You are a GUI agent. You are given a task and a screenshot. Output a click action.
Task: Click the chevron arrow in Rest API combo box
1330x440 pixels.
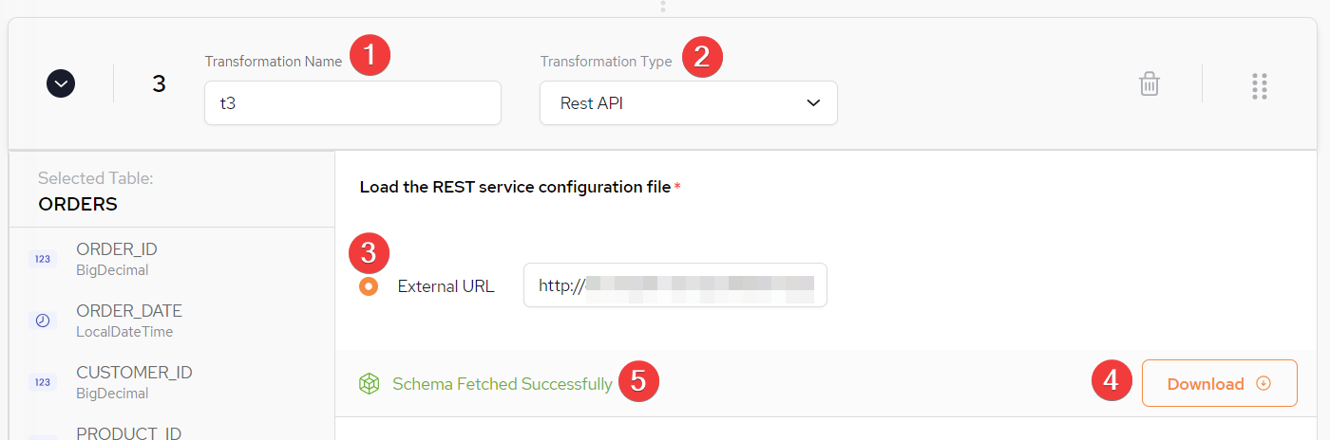point(813,103)
